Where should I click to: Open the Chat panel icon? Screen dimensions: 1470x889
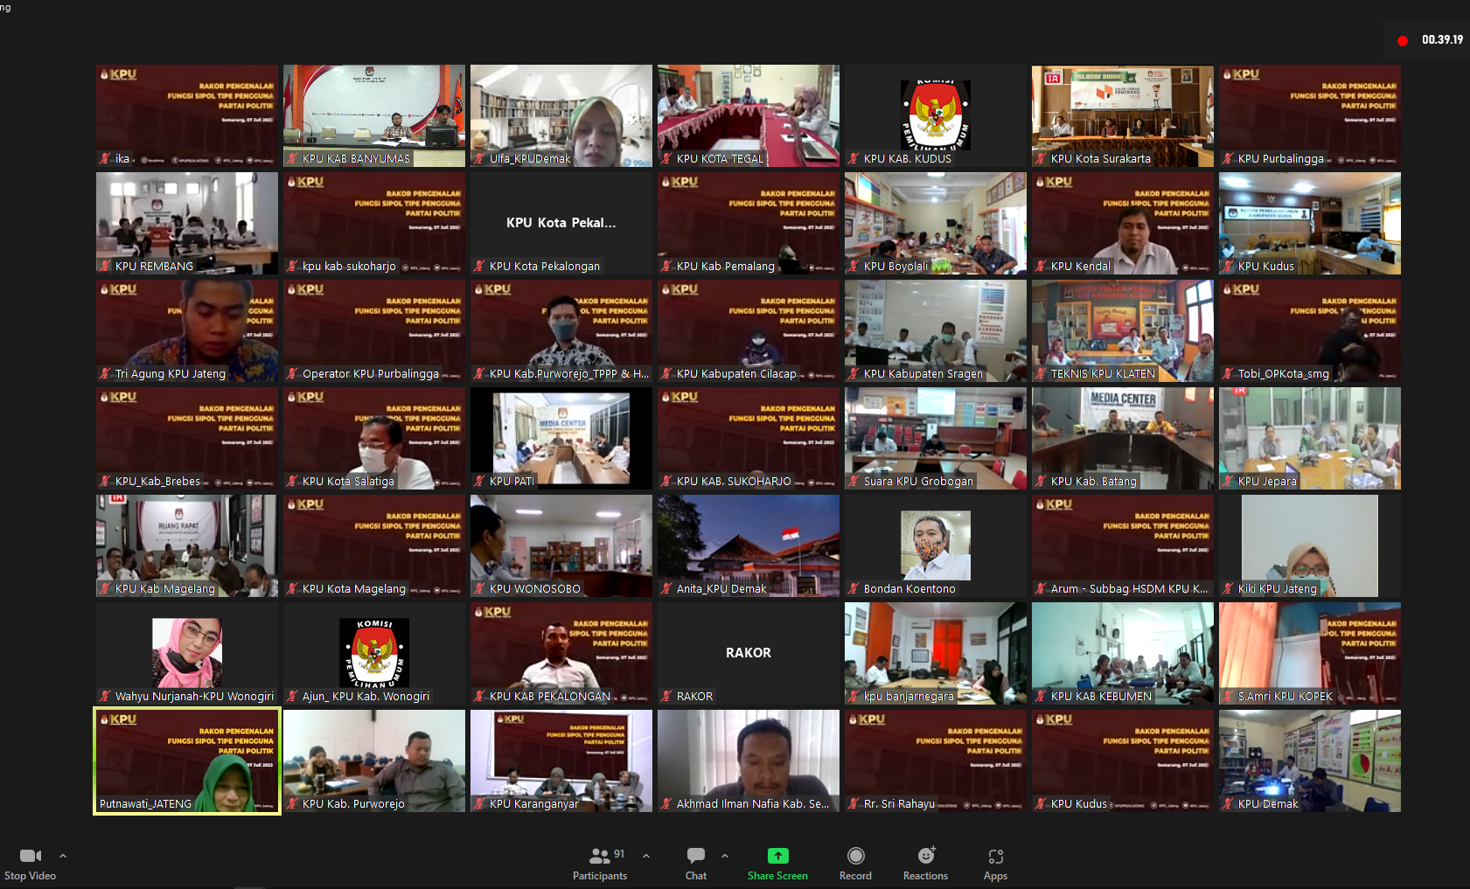tap(696, 856)
